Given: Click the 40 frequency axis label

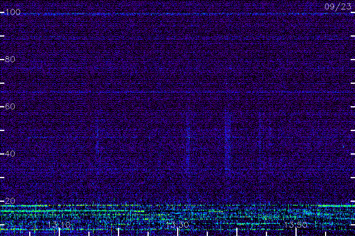Looking at the screenshot, I should click(x=10, y=153).
